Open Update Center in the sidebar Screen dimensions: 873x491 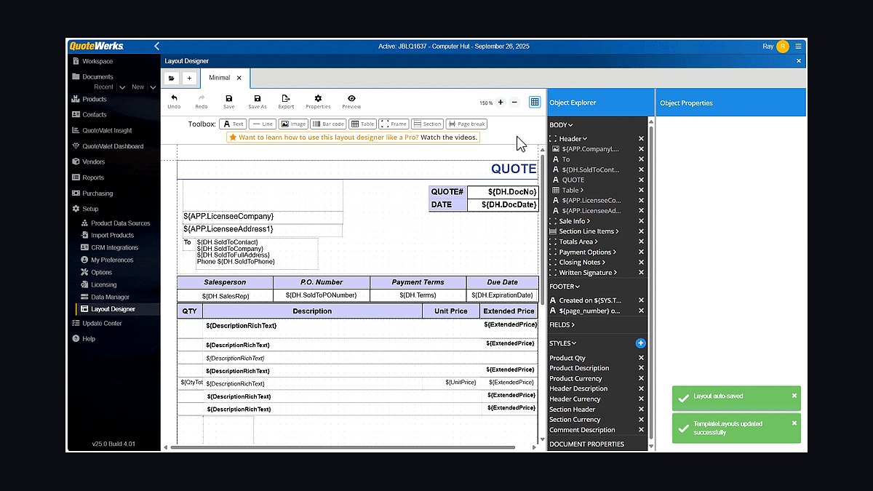click(x=102, y=323)
